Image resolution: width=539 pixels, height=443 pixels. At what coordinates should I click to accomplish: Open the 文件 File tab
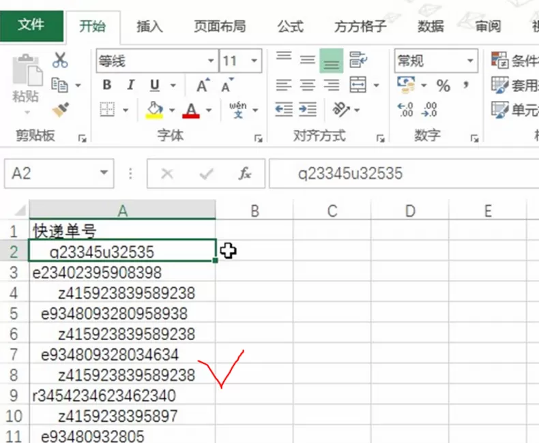pyautogui.click(x=31, y=25)
